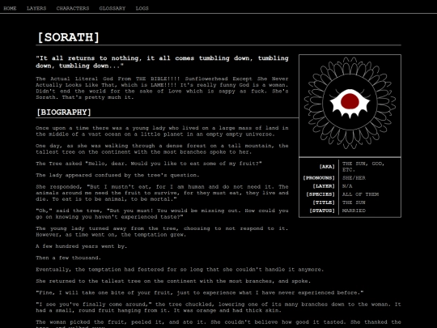This screenshot has height=328, width=437.
Task: Click the [SORATH] page title
Action: [68, 37]
